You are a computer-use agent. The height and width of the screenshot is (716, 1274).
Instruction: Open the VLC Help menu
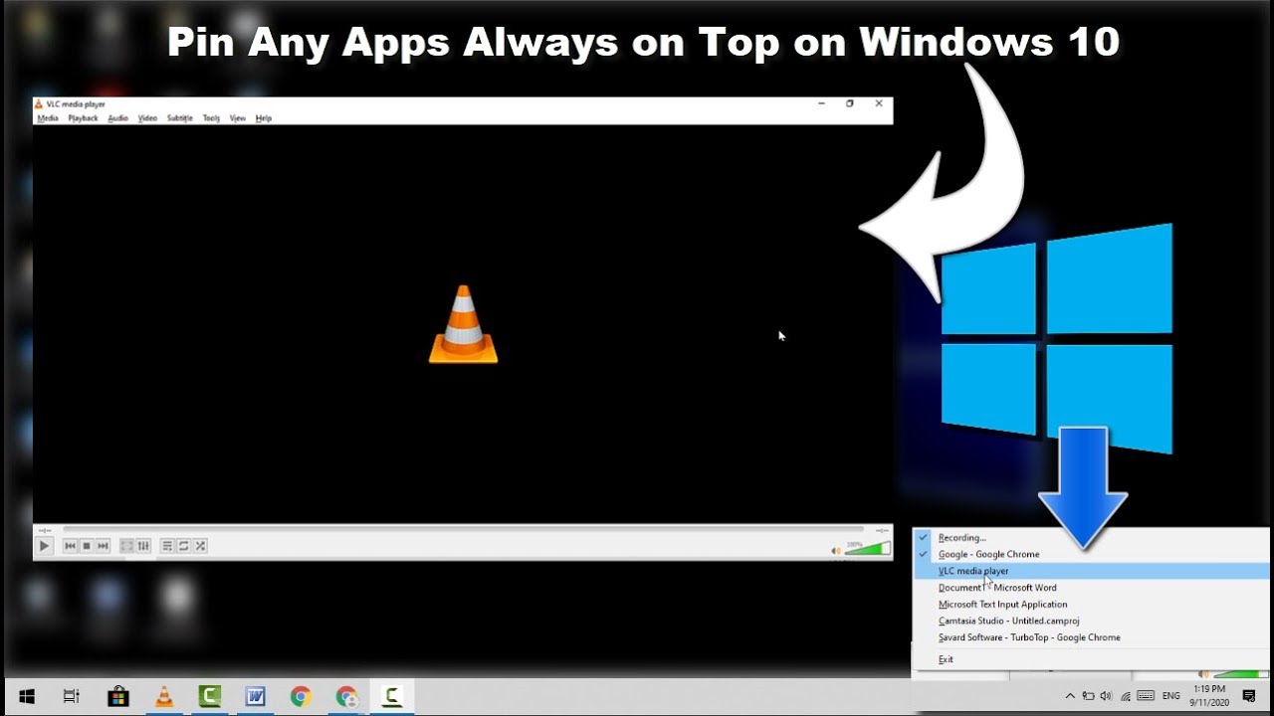(x=264, y=118)
